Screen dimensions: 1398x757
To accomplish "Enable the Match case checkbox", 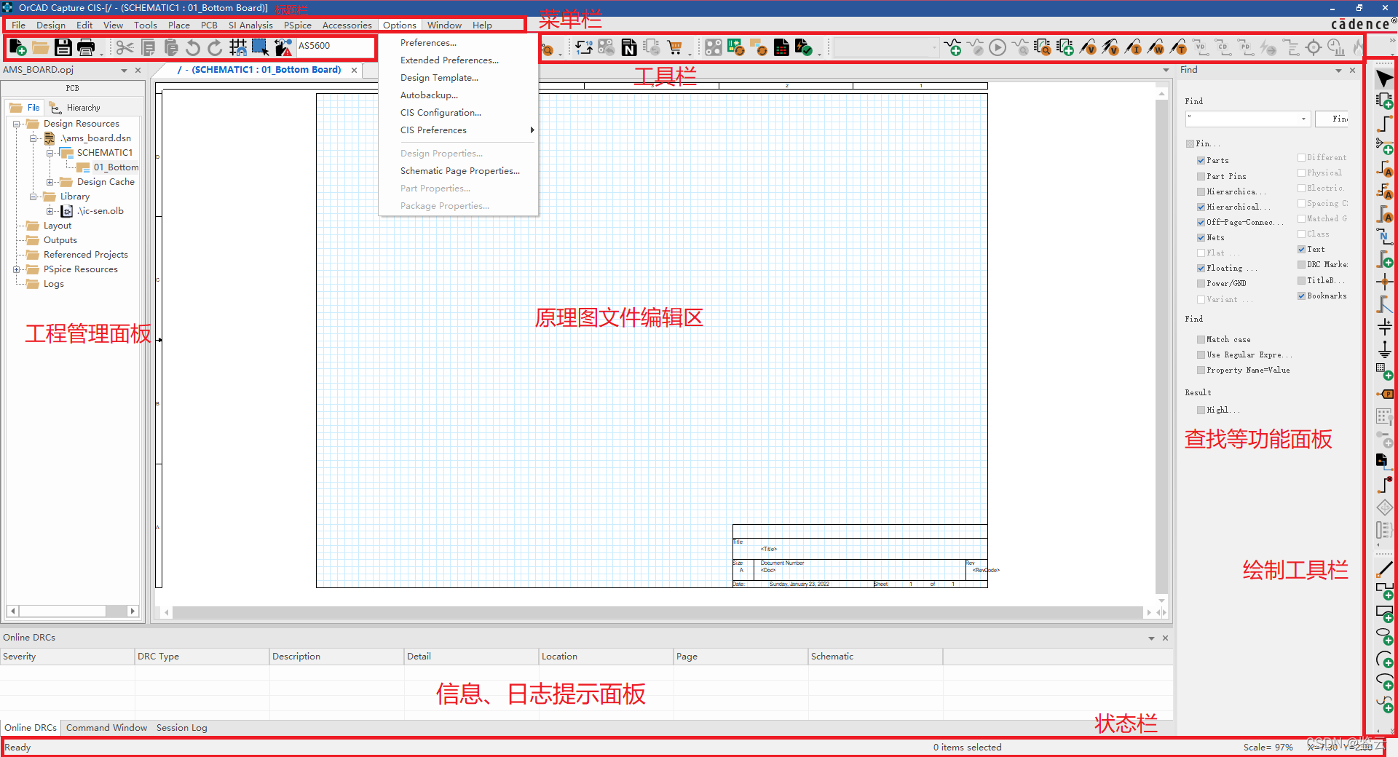I will 1201,339.
